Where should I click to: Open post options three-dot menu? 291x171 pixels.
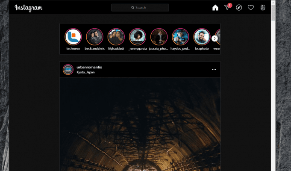point(214,69)
